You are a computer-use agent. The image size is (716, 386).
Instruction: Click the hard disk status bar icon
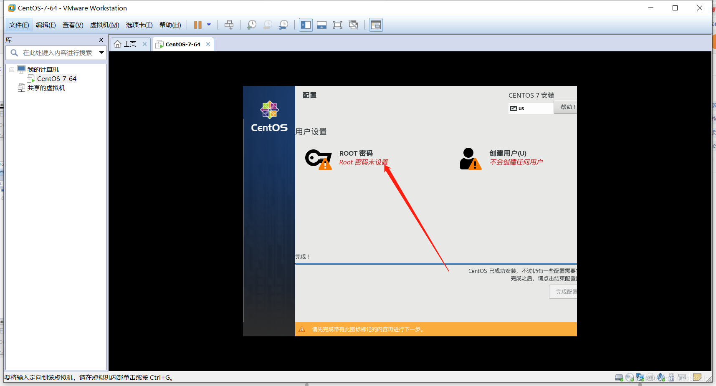[x=619, y=378]
